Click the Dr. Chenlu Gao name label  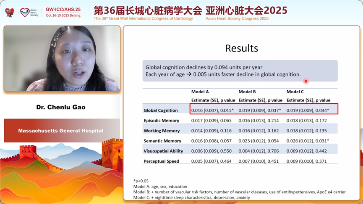(61, 107)
